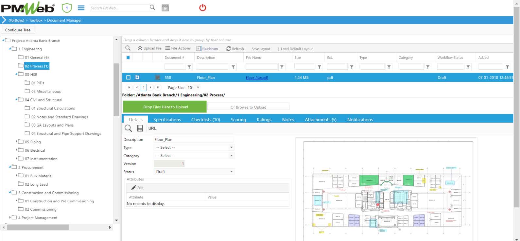Click the Added column filter icon

click(507, 67)
